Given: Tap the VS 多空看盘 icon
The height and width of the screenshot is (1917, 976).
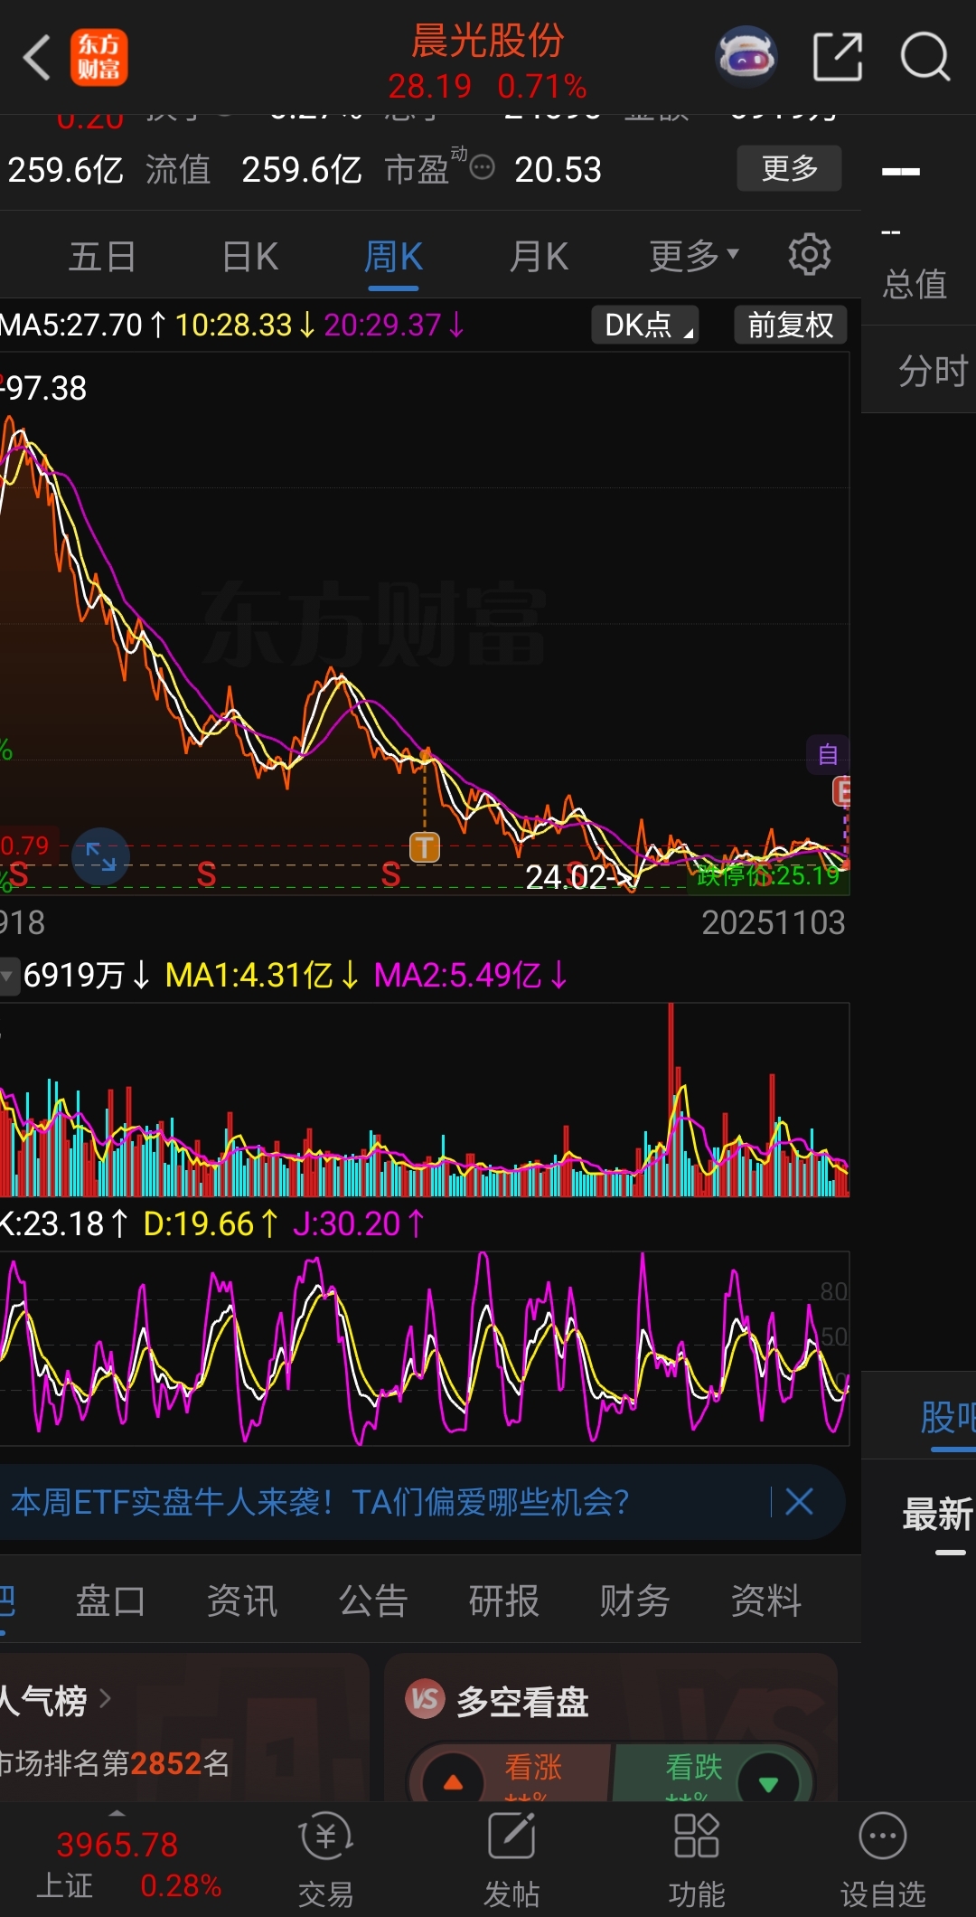Looking at the screenshot, I should [425, 1700].
